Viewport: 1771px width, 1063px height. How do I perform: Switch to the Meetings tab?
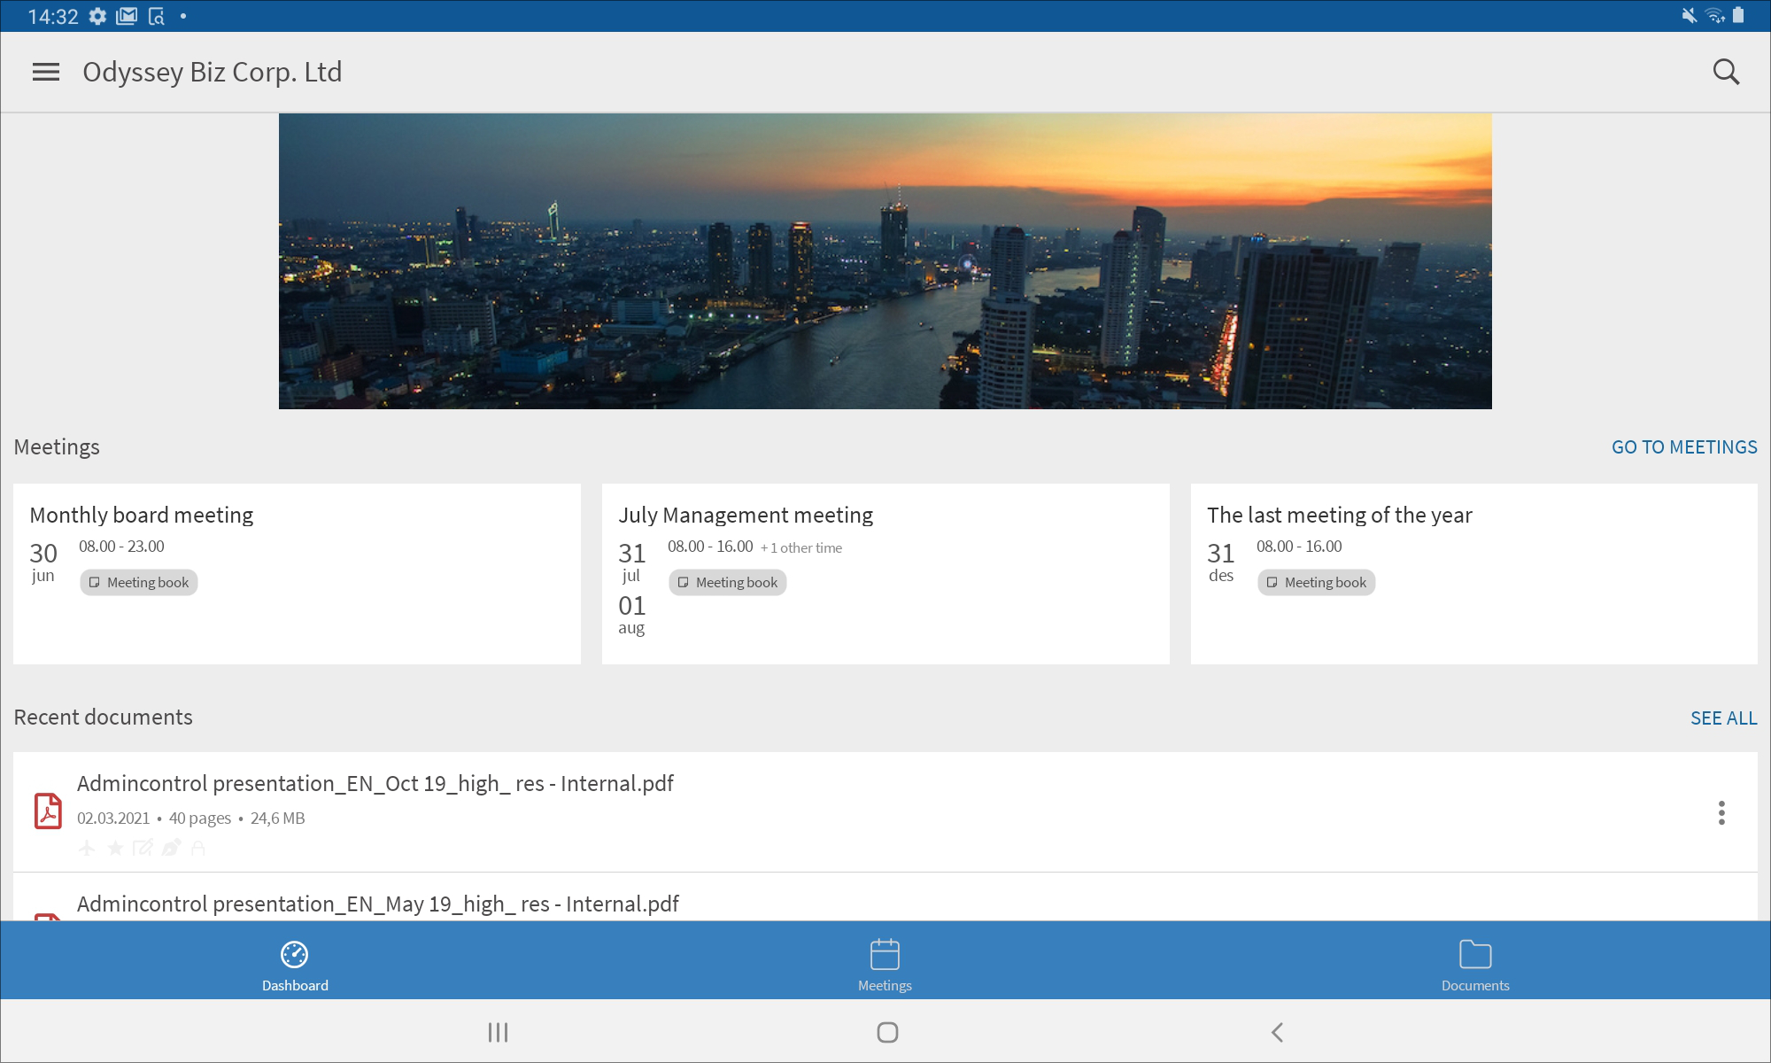tap(885, 965)
